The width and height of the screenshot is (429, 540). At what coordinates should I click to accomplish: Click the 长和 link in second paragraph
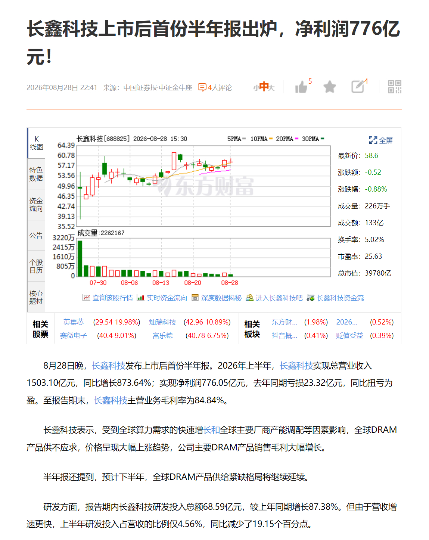[211, 430]
